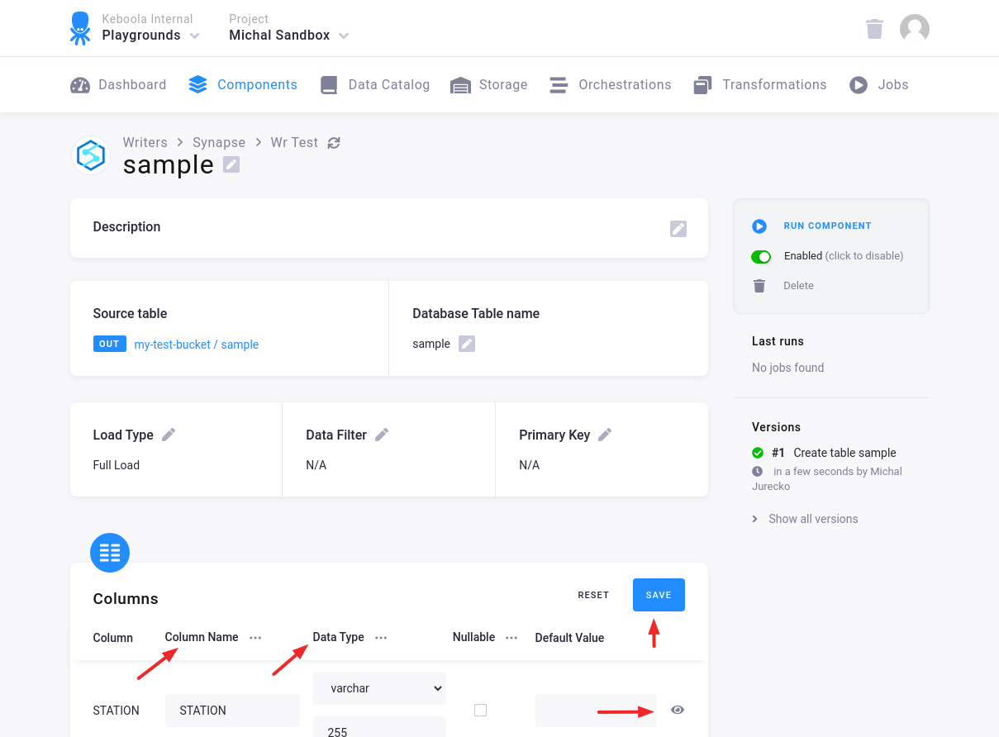
Task: Edit the Primary Key setting
Action: (605, 435)
